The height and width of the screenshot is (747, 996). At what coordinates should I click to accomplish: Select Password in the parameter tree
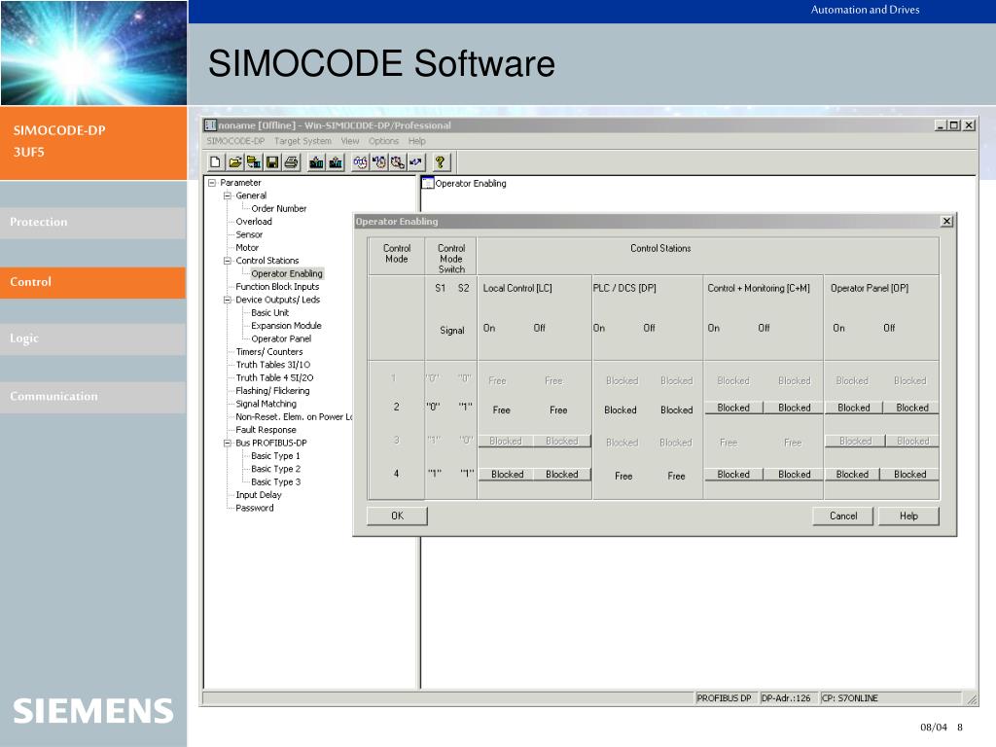click(255, 508)
